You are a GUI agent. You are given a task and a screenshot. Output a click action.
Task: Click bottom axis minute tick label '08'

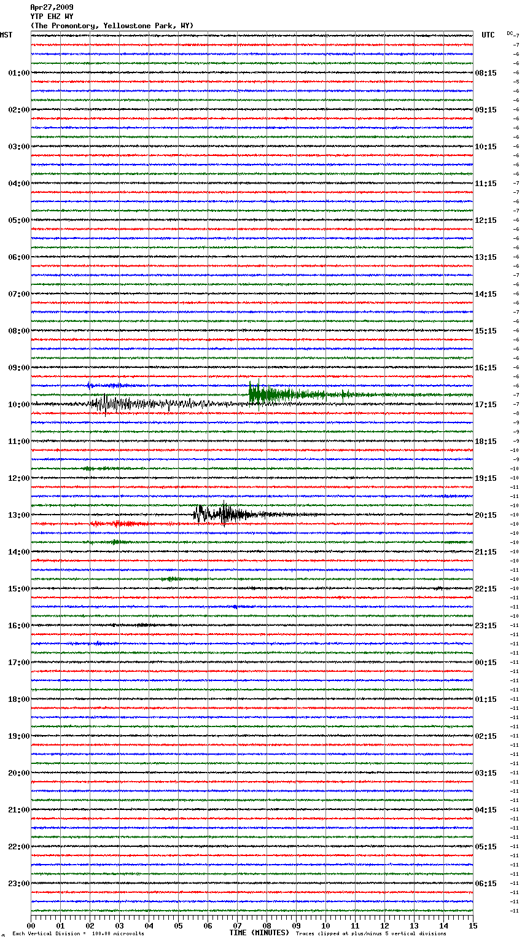click(x=267, y=925)
